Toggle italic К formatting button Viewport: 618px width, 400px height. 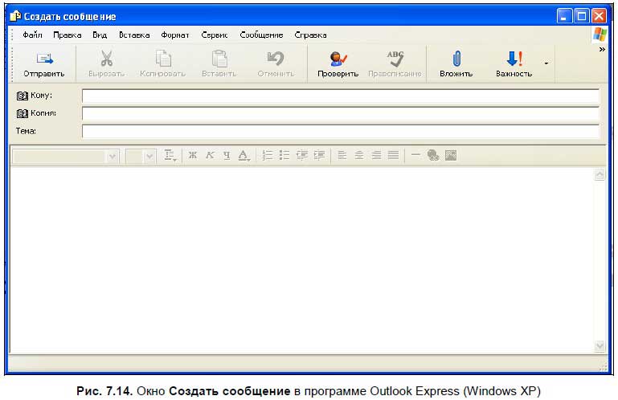[x=210, y=155]
